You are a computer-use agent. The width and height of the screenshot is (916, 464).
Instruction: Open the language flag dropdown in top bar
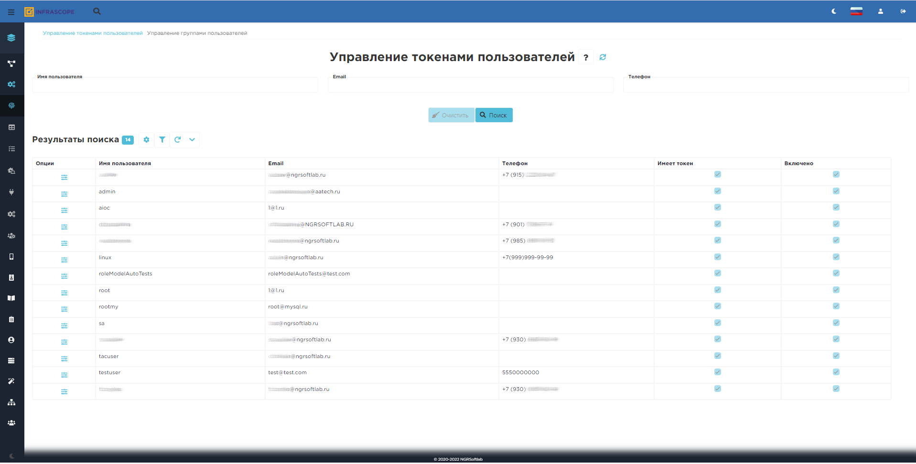pyautogui.click(x=856, y=11)
